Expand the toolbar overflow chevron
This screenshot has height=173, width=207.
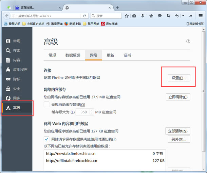(190, 16)
